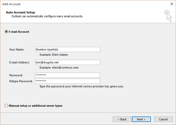Viewport: 176px width, 125px height.
Task: Focus the E-mail Address text box
Action: click(x=67, y=62)
